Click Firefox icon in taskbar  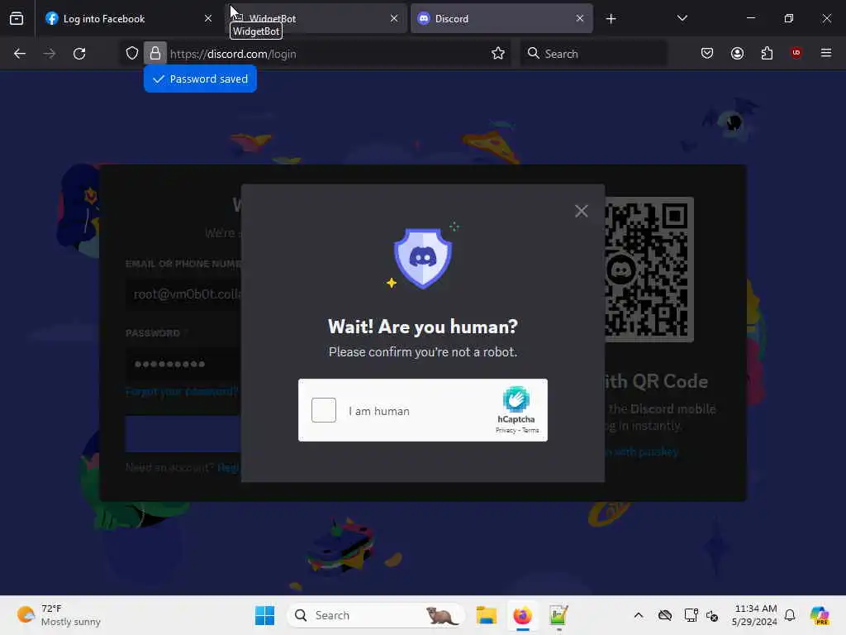tap(522, 615)
